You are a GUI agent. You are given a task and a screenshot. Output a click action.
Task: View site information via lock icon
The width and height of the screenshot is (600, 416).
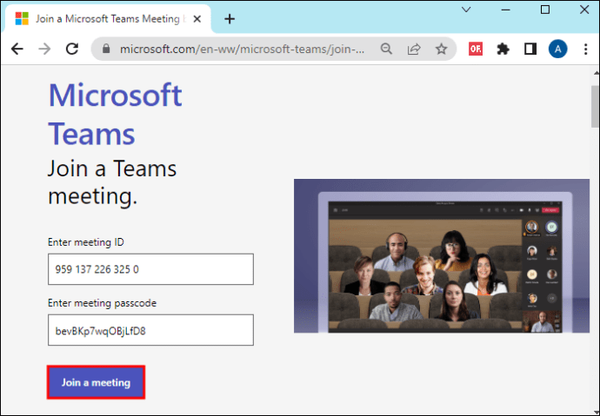point(106,49)
